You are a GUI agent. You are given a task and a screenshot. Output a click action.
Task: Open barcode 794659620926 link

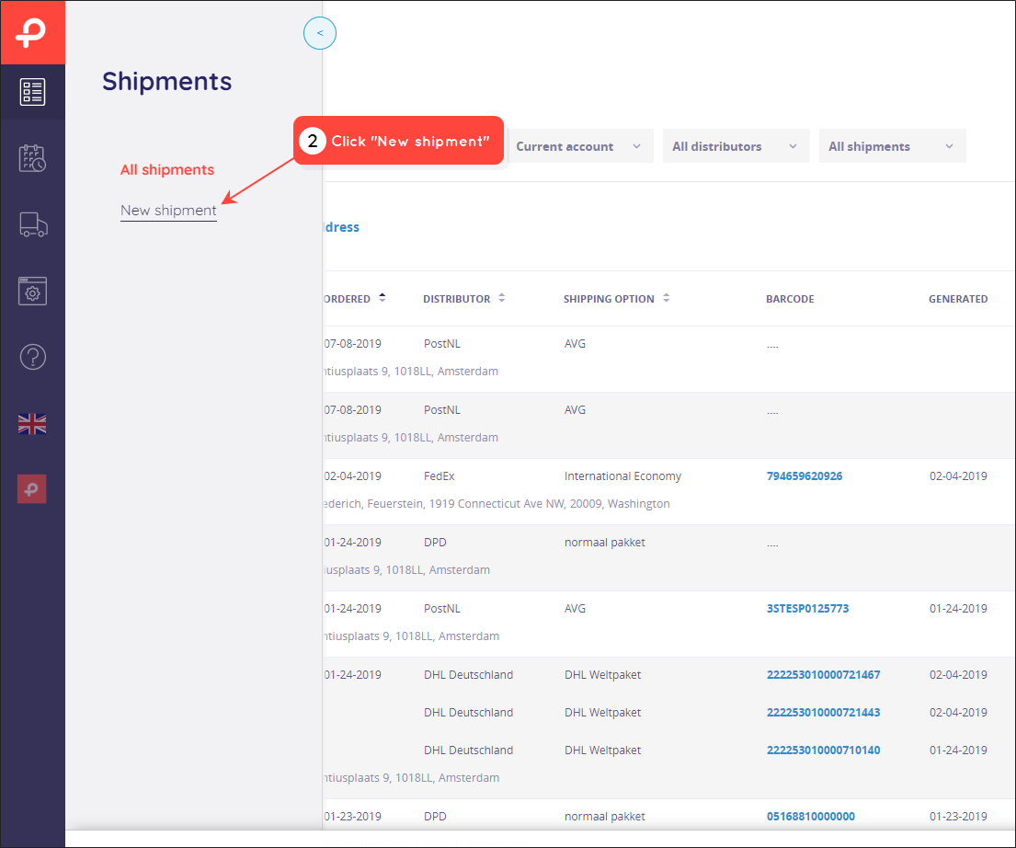click(x=805, y=476)
